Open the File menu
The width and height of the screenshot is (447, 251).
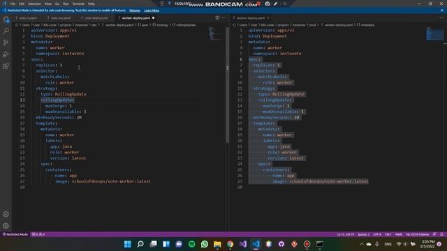click(13, 3)
